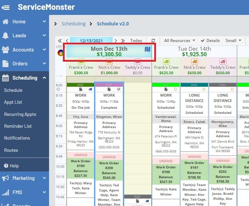This screenshot has height=206, width=249.
Task: Click Nick's Crew orange truck icon on Tuesday
Action: point(194,62)
